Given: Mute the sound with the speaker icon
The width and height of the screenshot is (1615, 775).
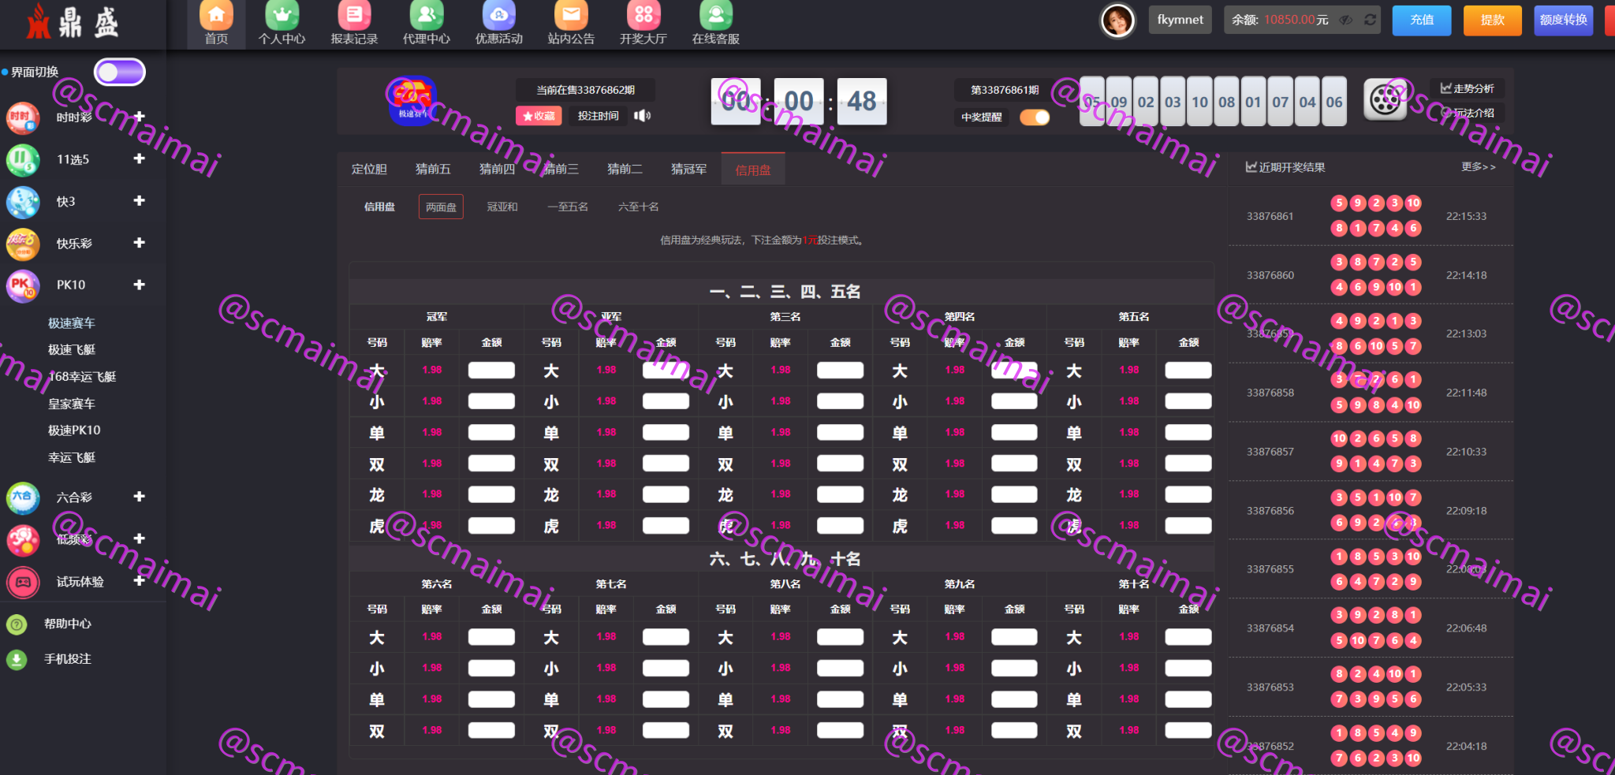Looking at the screenshot, I should point(643,116).
